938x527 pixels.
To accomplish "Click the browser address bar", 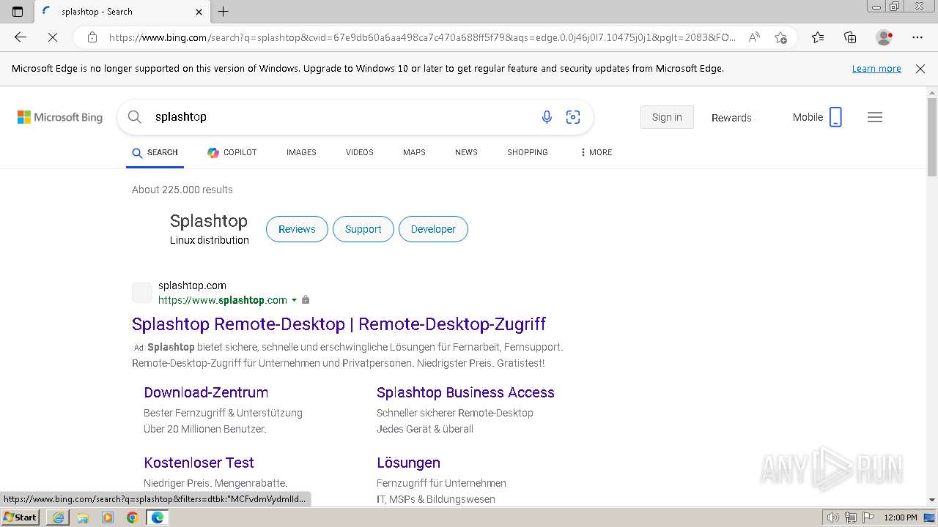I will point(422,37).
